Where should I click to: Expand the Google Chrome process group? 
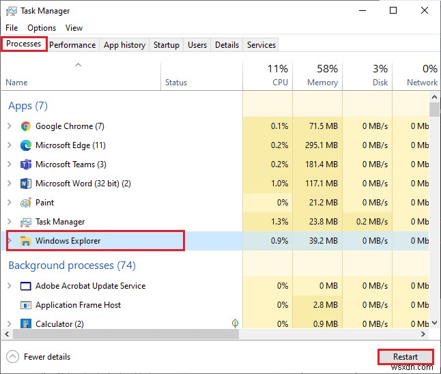tap(9, 126)
